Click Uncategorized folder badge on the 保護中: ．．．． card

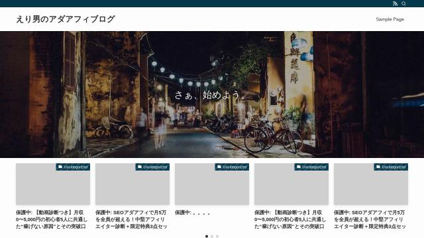pos(232,167)
